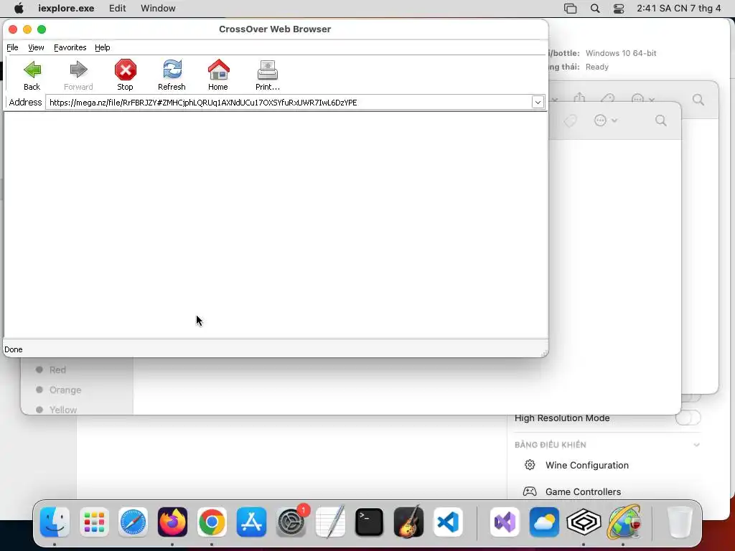The image size is (735, 551).
Task: Open the Help menu in CrossOver Web Browser
Action: coord(102,47)
